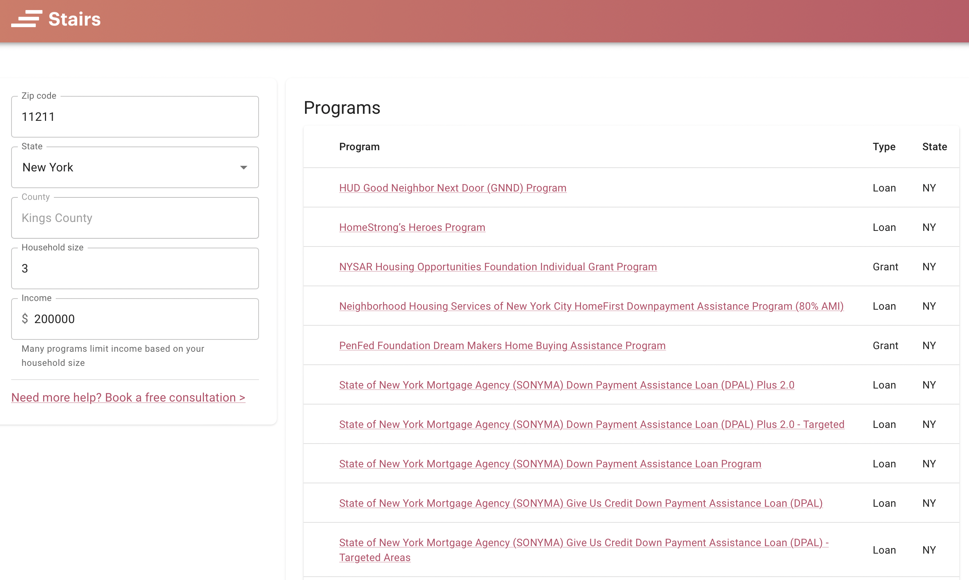Open Book a free consultation link
Screen dimensions: 969x580
coord(128,397)
